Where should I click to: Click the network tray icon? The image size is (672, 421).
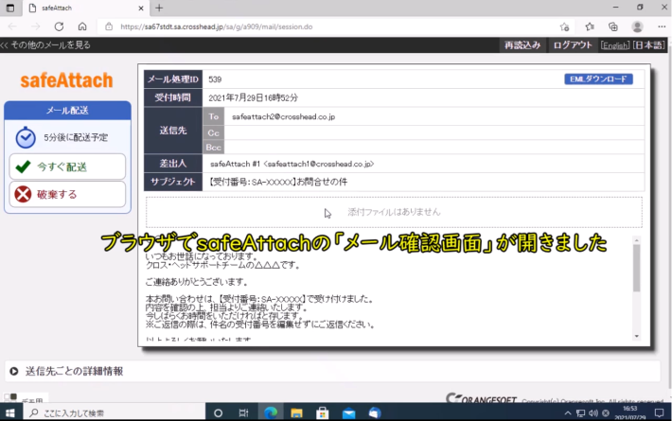click(580, 413)
